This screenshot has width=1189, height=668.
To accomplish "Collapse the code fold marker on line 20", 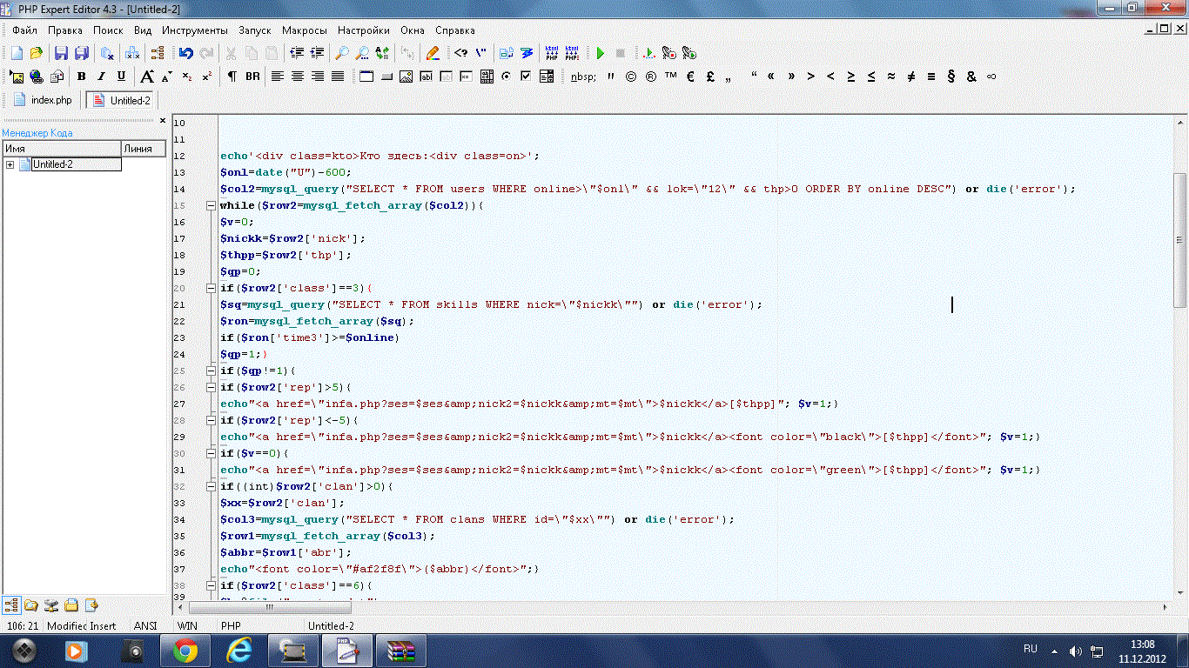I will (210, 289).
